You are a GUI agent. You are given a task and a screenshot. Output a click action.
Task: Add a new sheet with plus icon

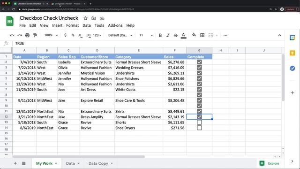tap(15, 163)
